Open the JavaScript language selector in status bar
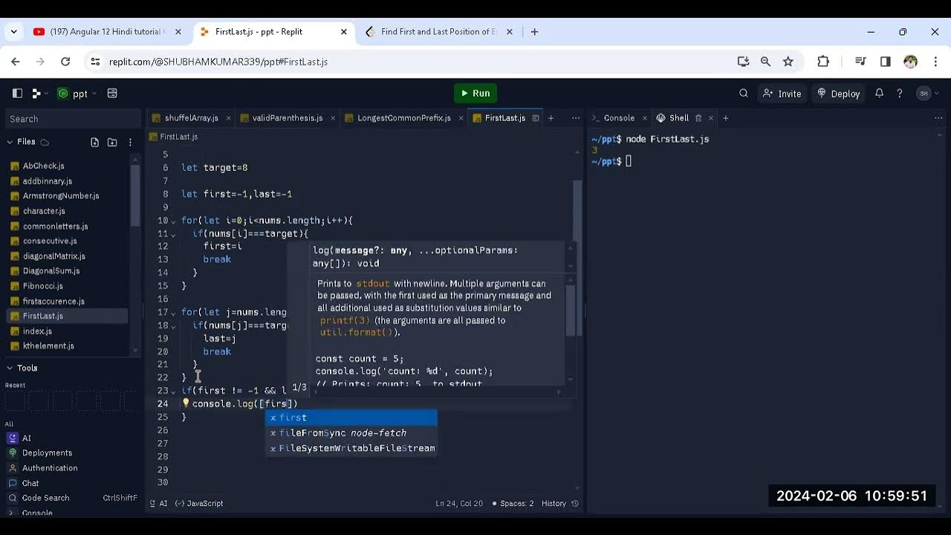The height and width of the screenshot is (535, 951). click(x=199, y=503)
